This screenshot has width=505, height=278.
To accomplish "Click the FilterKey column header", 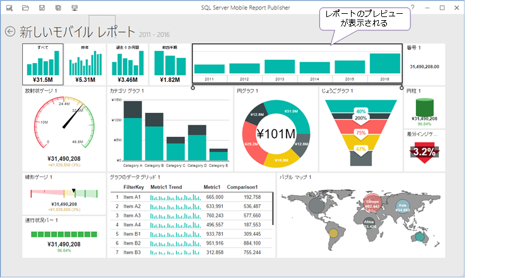I will (133, 187).
